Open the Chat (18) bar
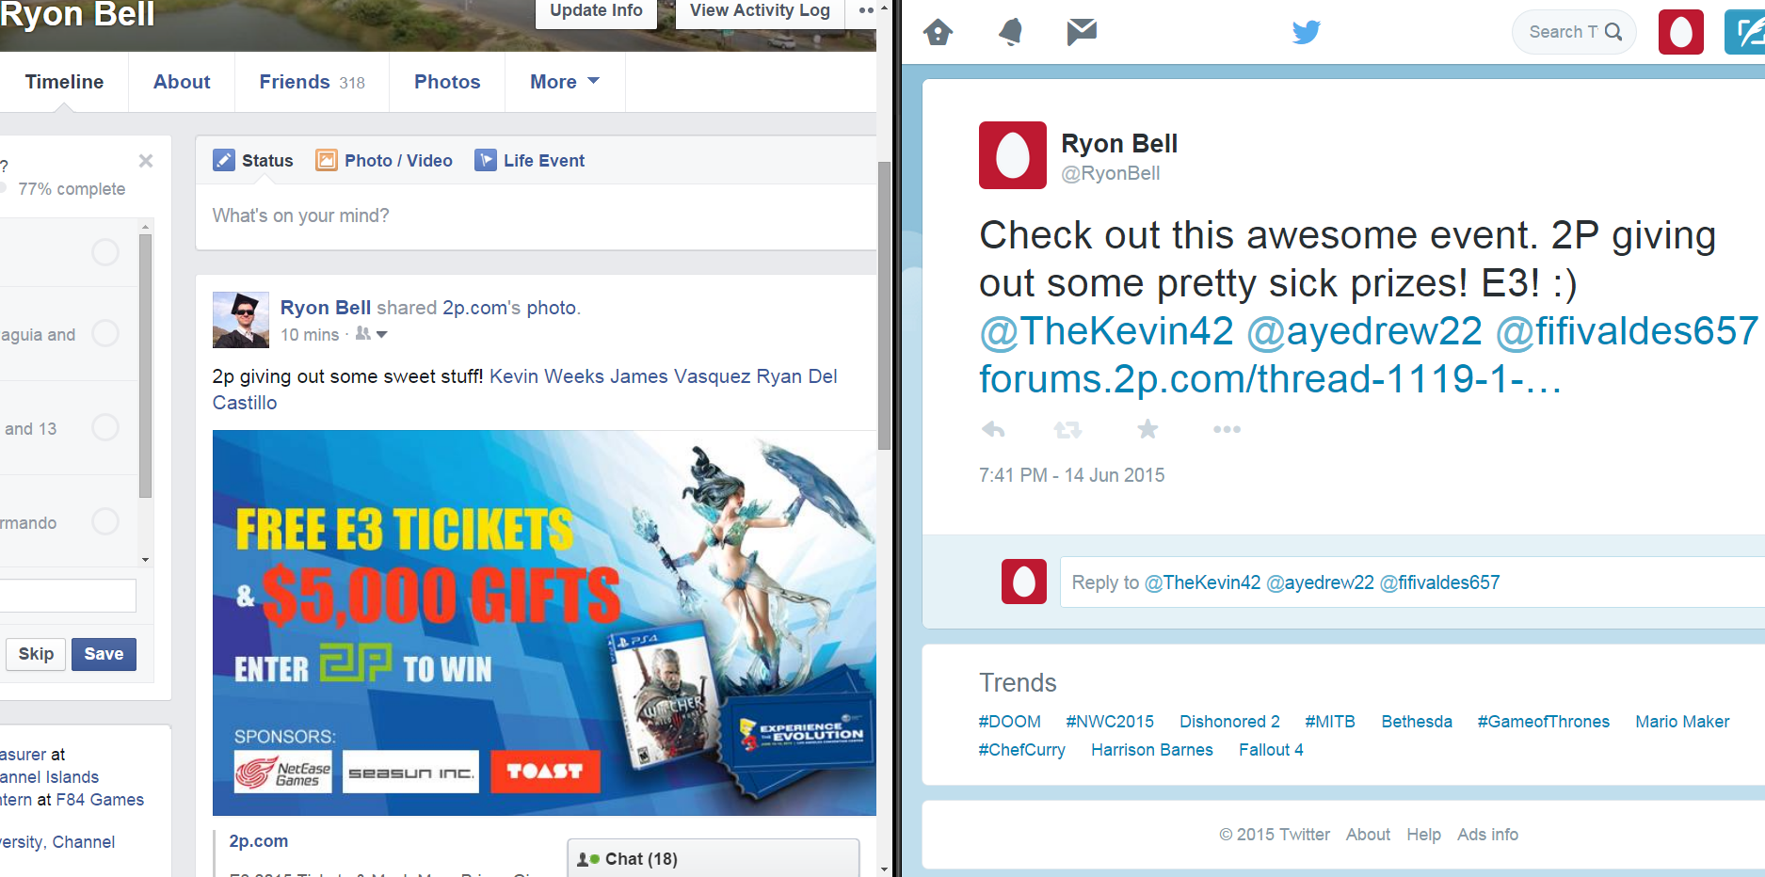Screen dimensions: 1765x877 (x=714, y=858)
